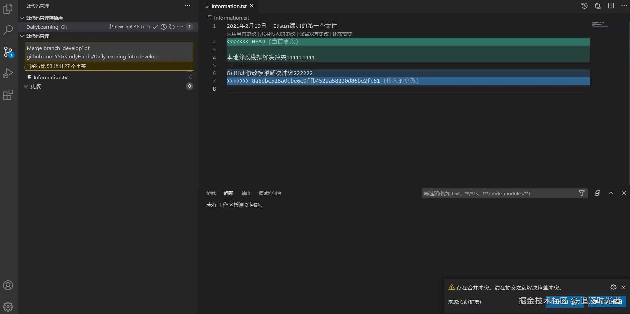
Task: Compare changes via 比较变更
Action: tap(343, 34)
